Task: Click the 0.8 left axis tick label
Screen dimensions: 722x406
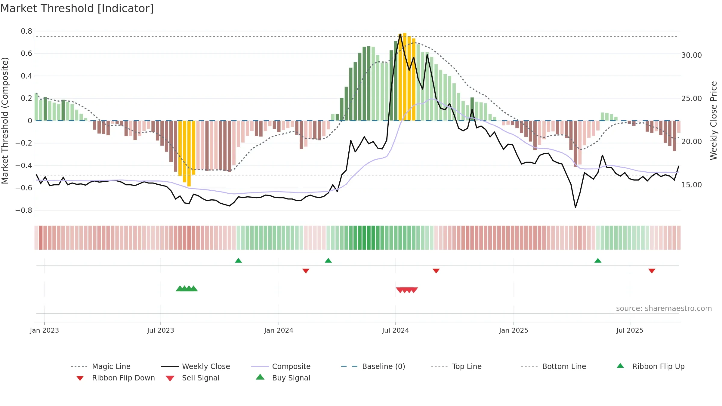Action: pos(26,31)
